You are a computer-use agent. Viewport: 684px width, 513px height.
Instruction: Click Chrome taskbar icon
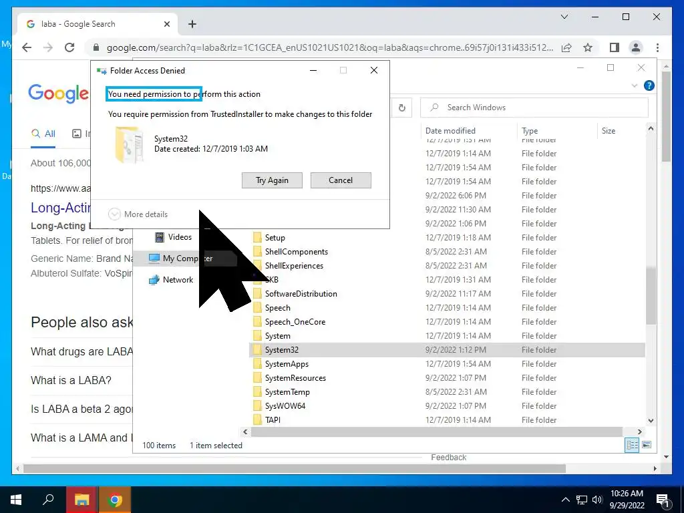pyautogui.click(x=115, y=500)
